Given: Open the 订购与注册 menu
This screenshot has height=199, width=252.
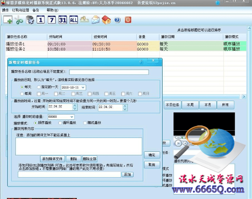Looking at the screenshot, I should click(x=21, y=10).
